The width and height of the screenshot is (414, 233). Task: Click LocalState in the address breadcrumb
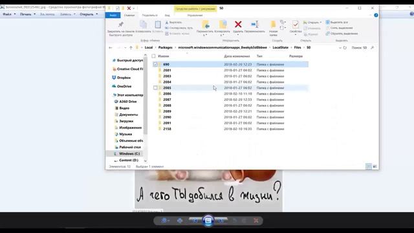pyautogui.click(x=280, y=47)
